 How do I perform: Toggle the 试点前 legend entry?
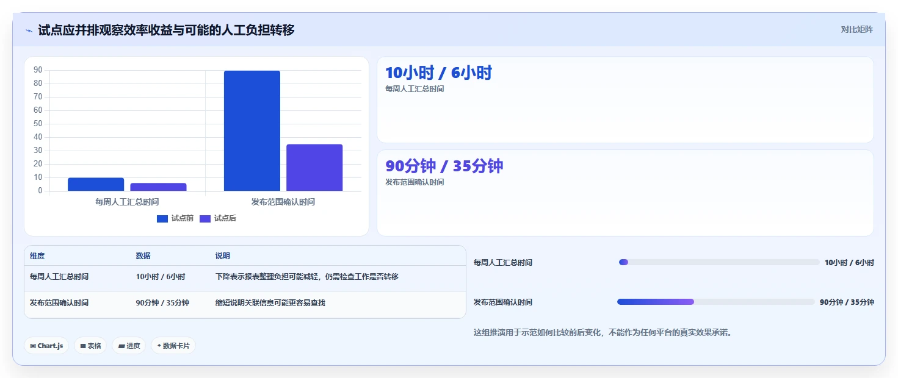tap(175, 218)
